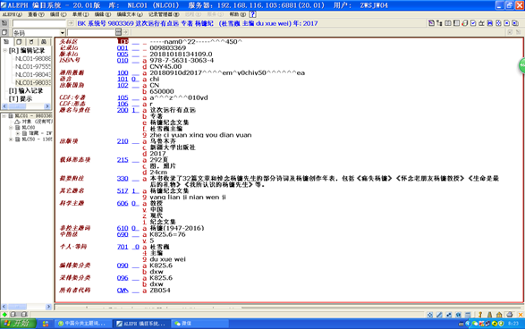Collapse the [R] 编辑记录 tree node
The width and height of the screenshot is (525, 329).
[x=5, y=51]
